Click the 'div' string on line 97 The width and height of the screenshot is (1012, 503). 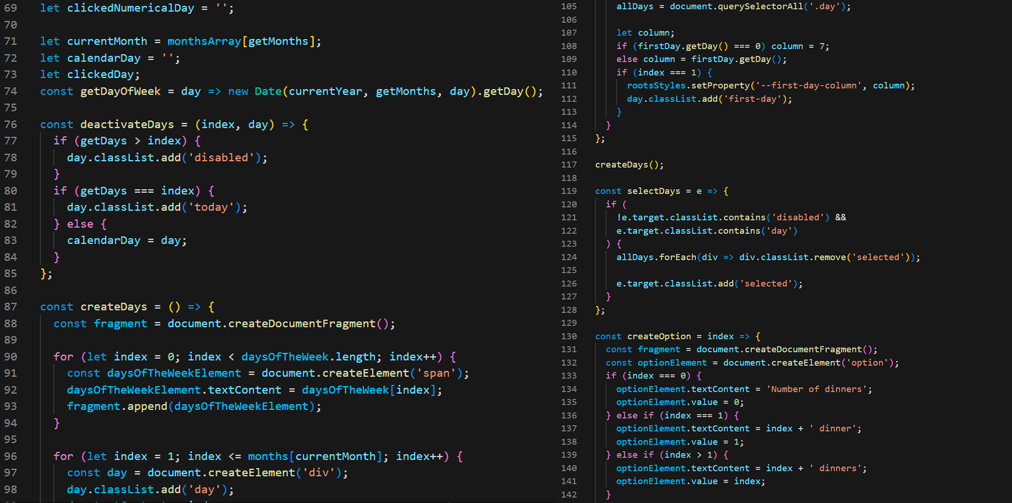tap(319, 473)
